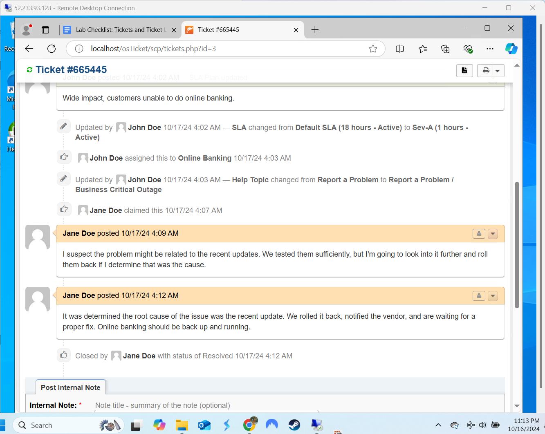Click the user icon on Jane Doe's 4:09 AM post
This screenshot has width=545, height=434.
pos(479,234)
